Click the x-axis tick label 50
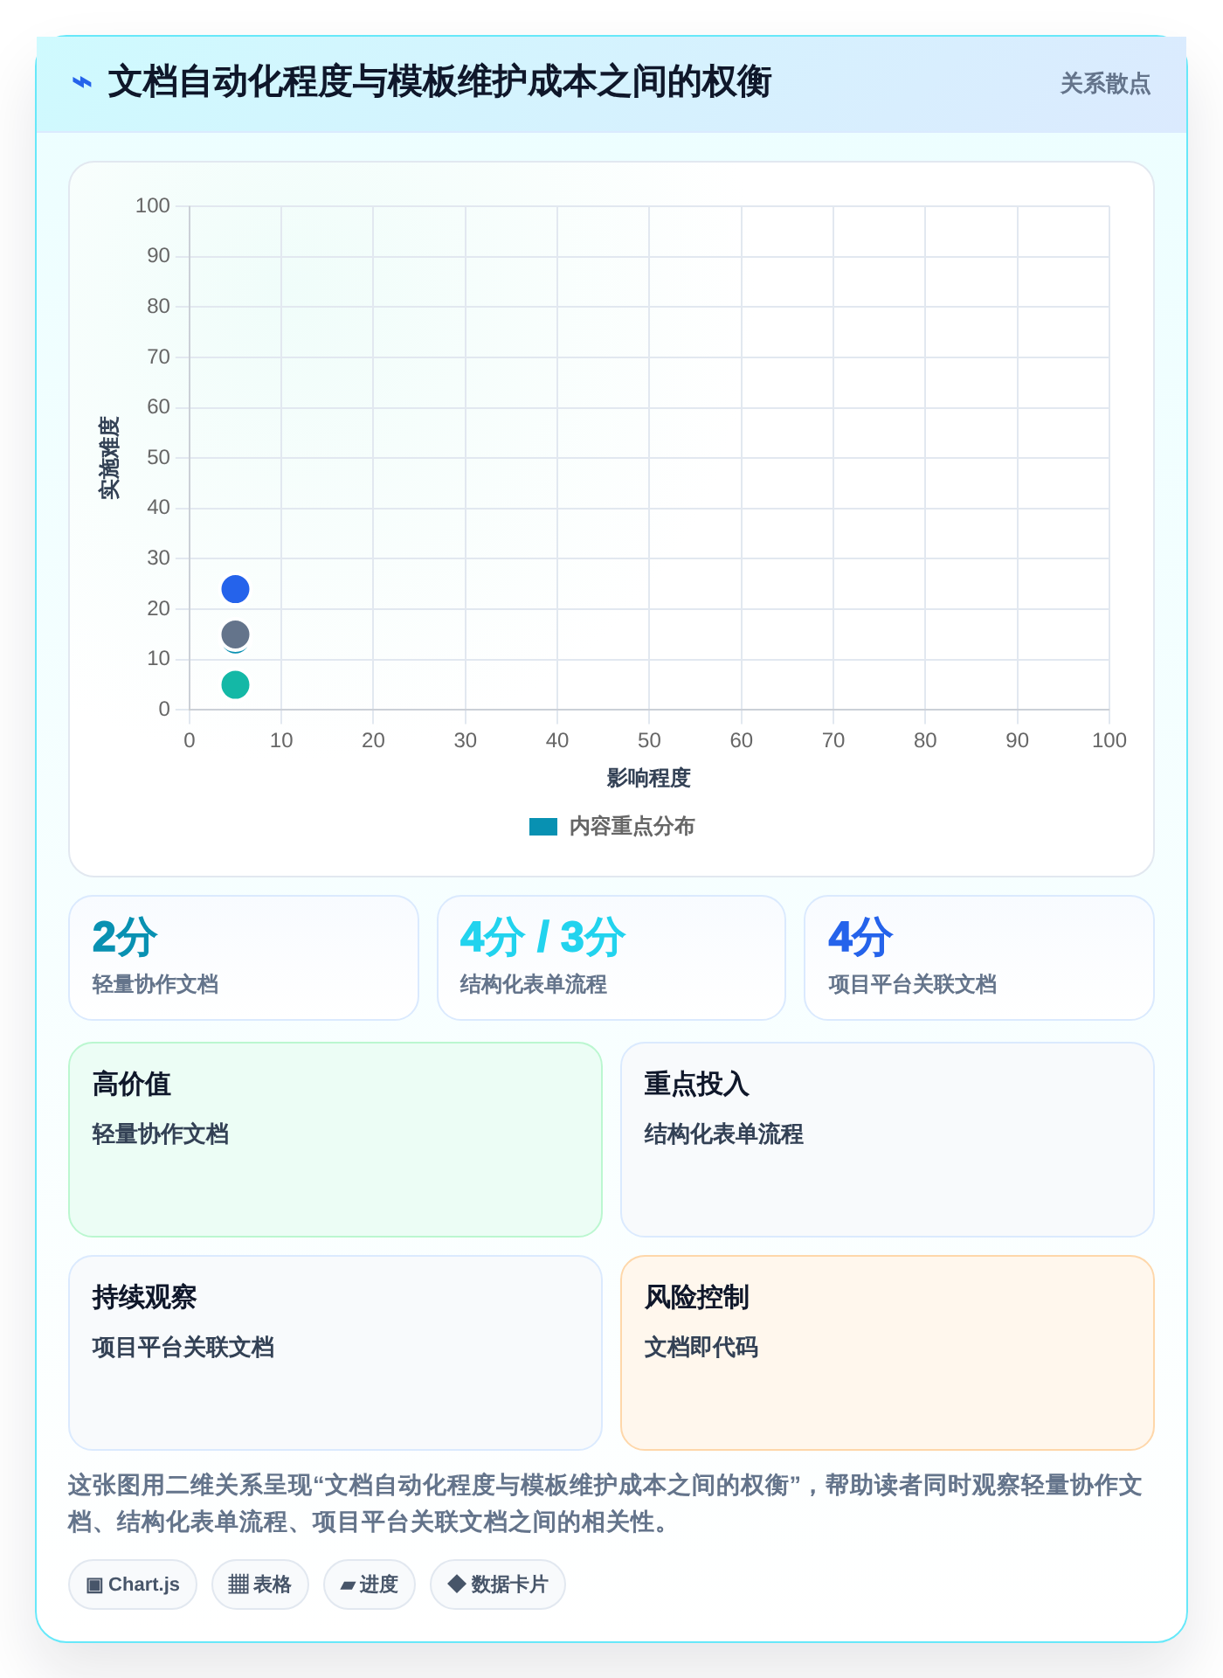The width and height of the screenshot is (1223, 1678). (x=649, y=740)
